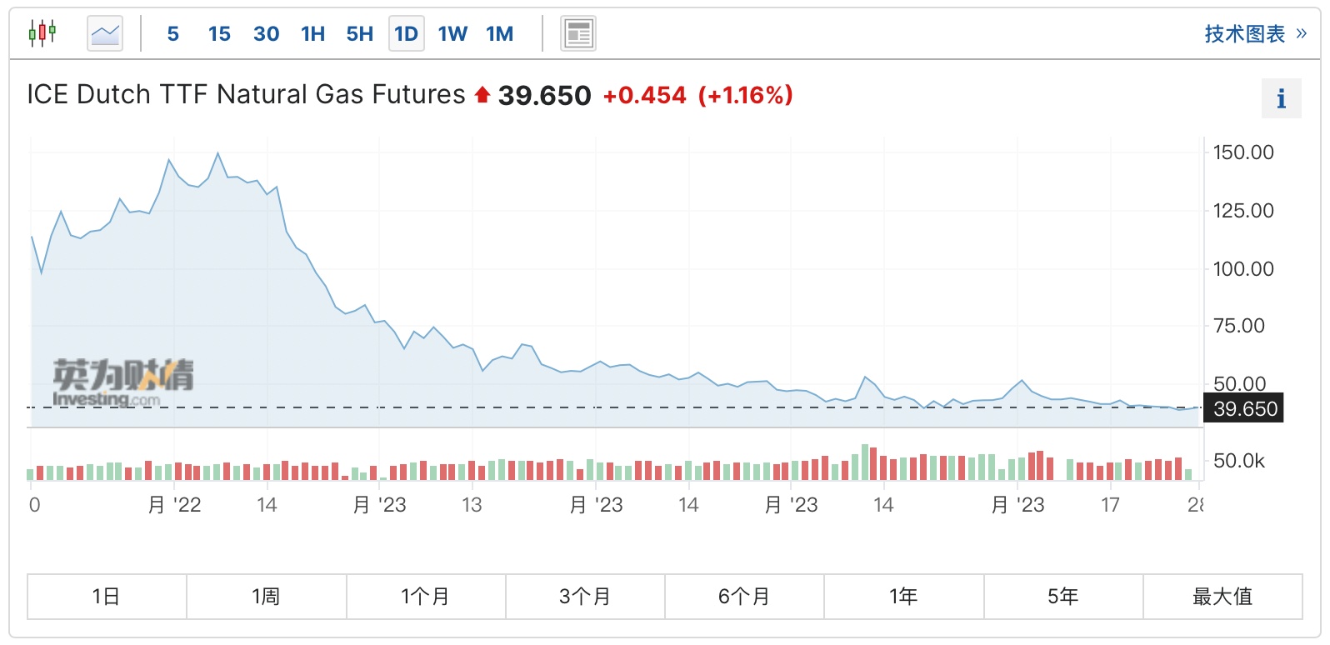Select the 1日 time range tab
Image resolution: width=1330 pixels, height=645 pixels.
(107, 597)
